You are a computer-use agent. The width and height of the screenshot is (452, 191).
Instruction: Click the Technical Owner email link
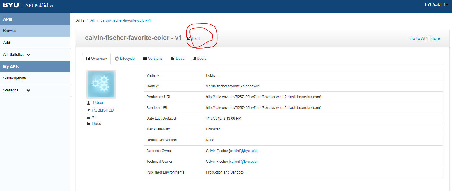tap(243, 162)
